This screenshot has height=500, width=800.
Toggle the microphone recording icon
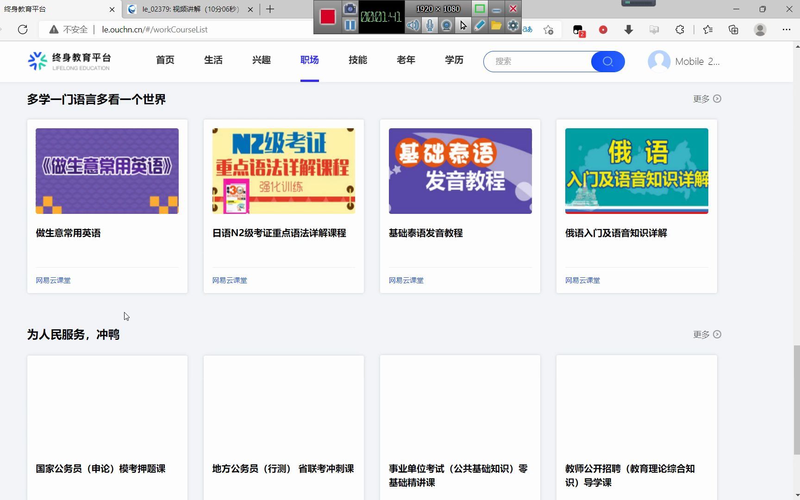pyautogui.click(x=430, y=25)
